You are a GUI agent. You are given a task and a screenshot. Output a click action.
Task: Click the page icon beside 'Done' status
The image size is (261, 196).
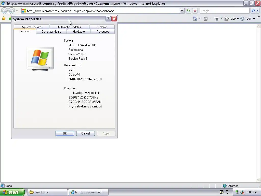[x=2, y=186]
